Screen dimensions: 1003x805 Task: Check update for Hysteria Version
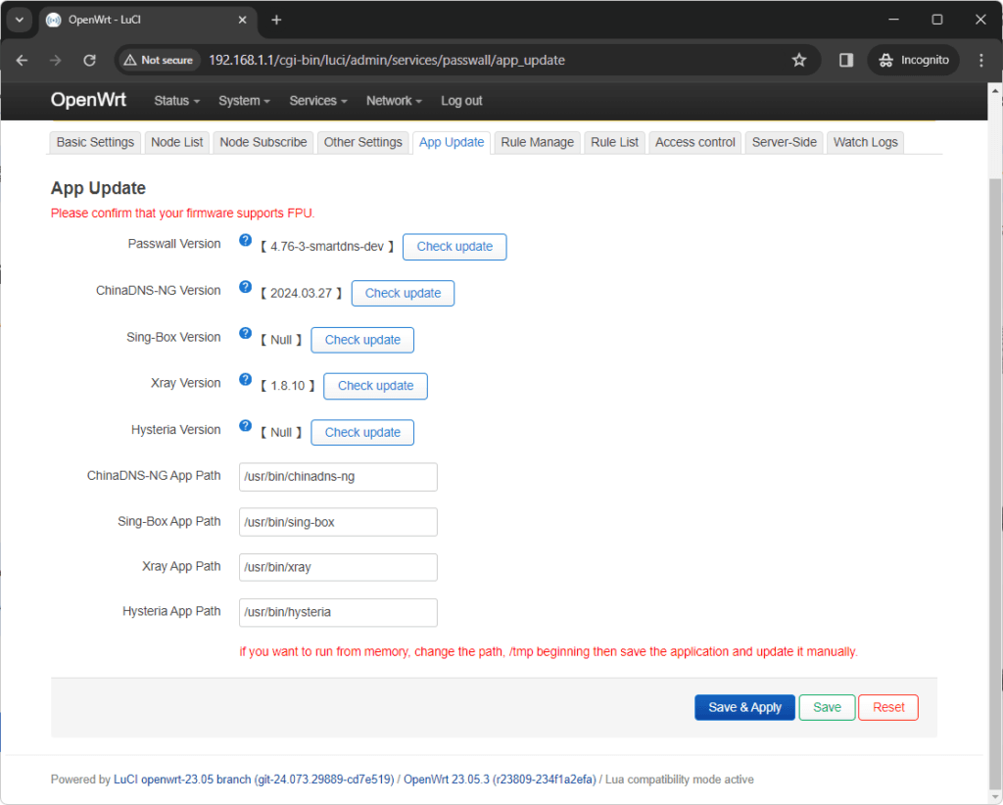362,433
